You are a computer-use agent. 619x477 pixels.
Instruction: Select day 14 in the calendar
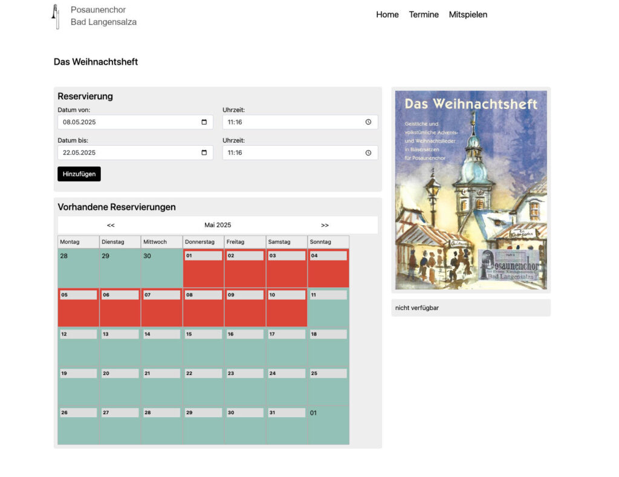click(x=161, y=346)
